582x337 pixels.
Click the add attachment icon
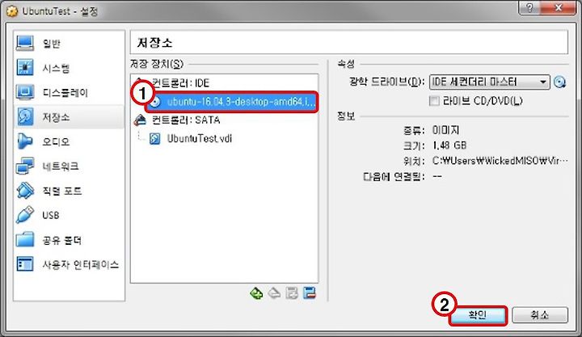click(x=292, y=293)
